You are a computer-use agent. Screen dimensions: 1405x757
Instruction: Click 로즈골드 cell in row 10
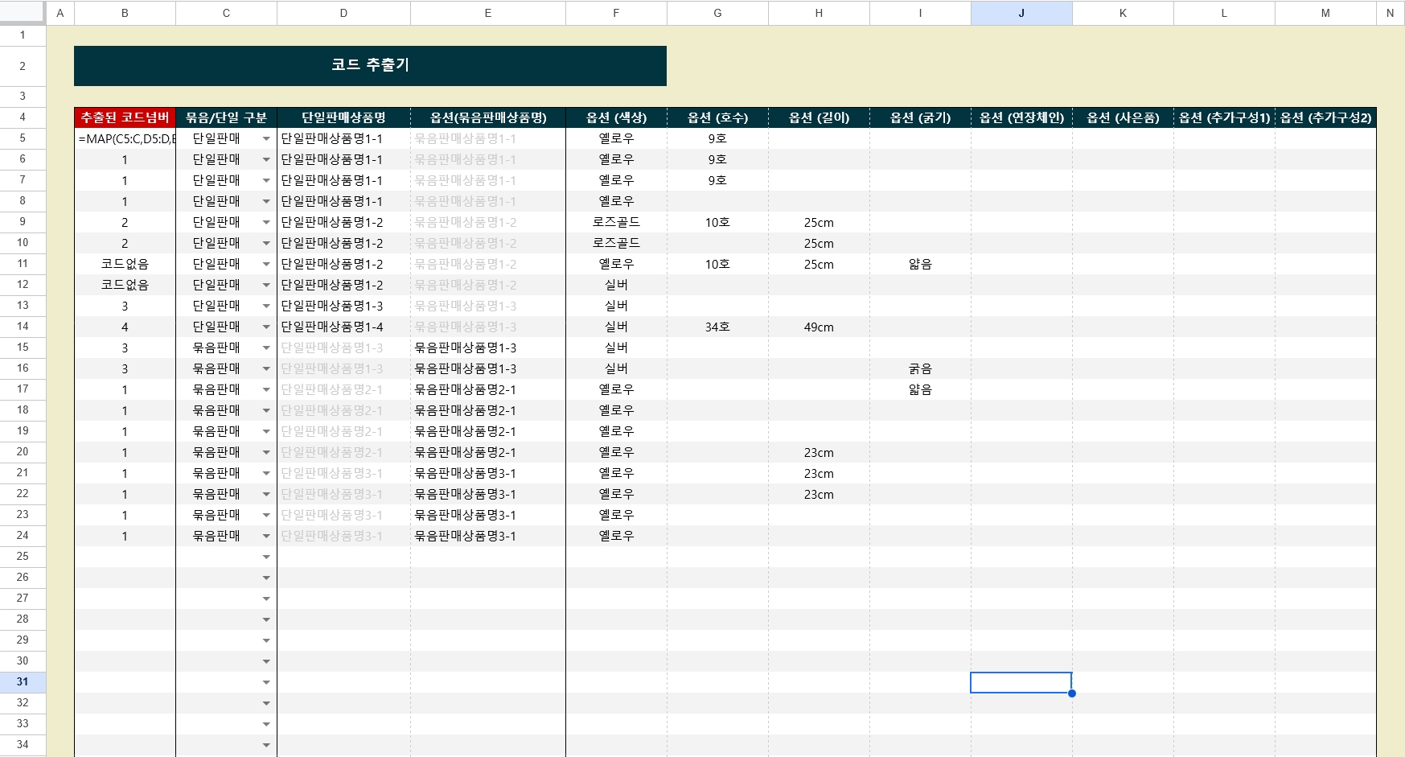616,243
